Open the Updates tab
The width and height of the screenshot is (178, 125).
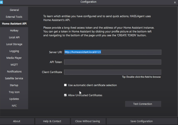click(14, 99)
